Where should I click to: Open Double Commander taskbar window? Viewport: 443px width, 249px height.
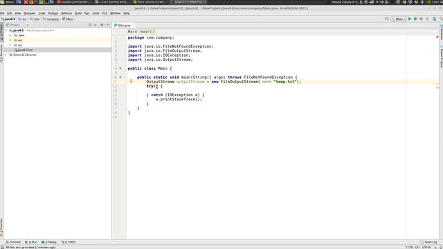coord(73,2)
